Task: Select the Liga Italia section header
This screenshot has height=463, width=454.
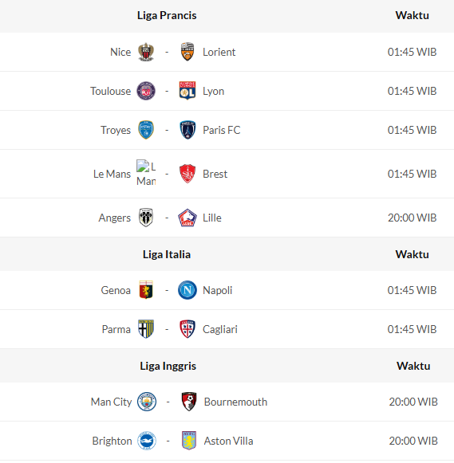Action: point(167,254)
